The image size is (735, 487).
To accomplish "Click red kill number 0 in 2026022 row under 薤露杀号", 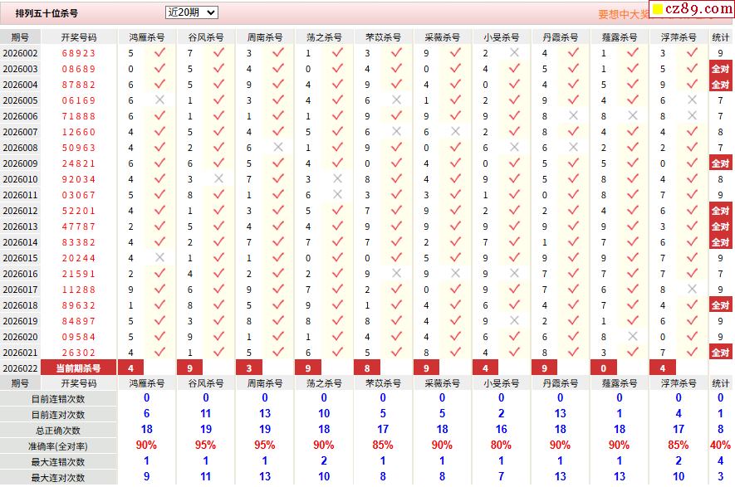I will click(603, 368).
